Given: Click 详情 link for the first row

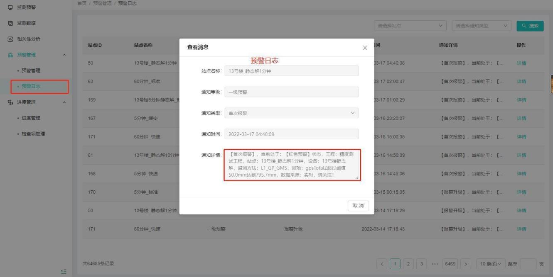Looking at the screenshot, I should tap(521, 63).
